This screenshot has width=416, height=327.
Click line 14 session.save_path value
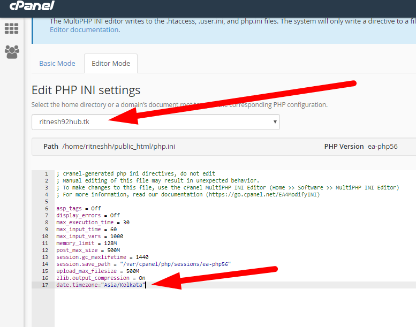[x=176, y=264]
